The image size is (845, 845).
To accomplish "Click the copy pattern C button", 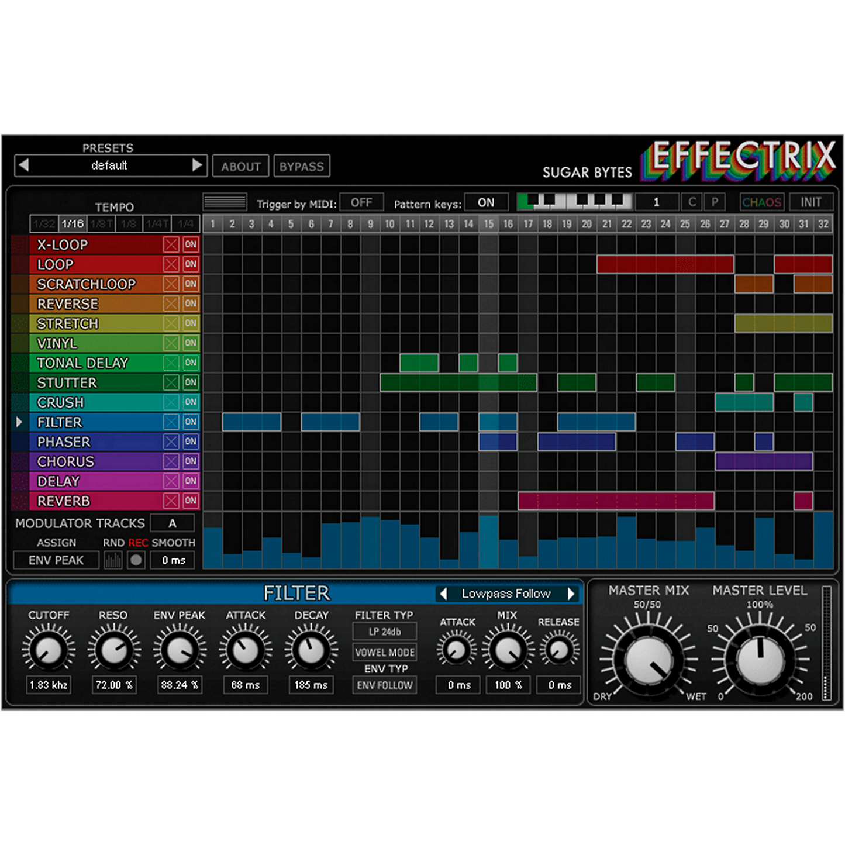I will pyautogui.click(x=692, y=202).
